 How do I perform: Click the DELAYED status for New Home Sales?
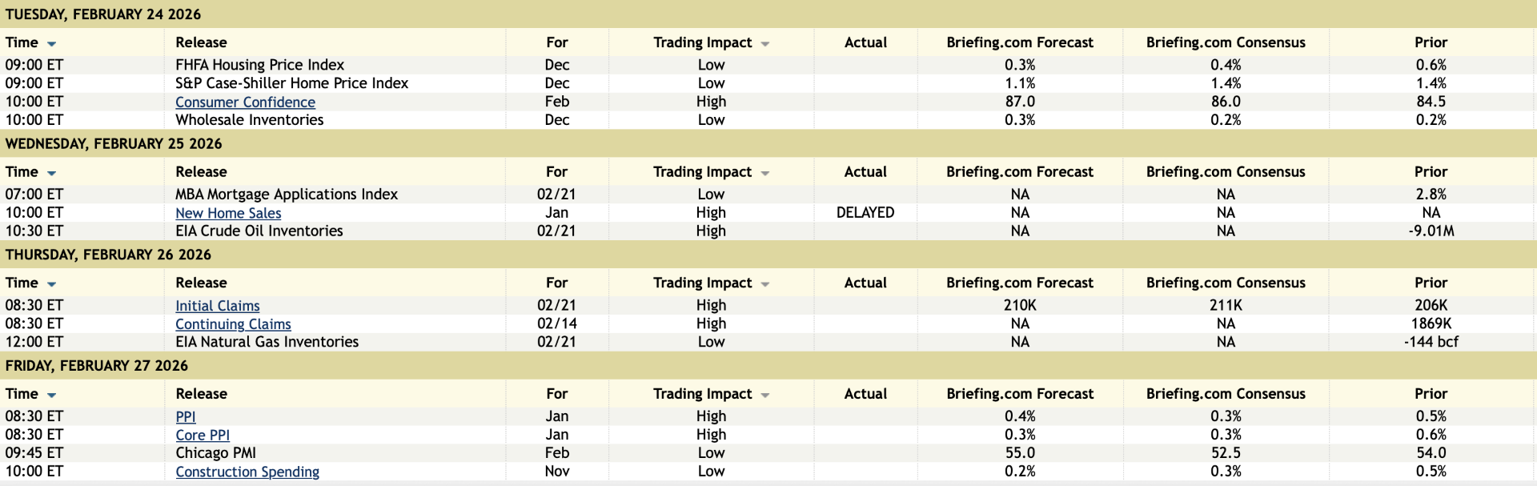pyautogui.click(x=865, y=213)
